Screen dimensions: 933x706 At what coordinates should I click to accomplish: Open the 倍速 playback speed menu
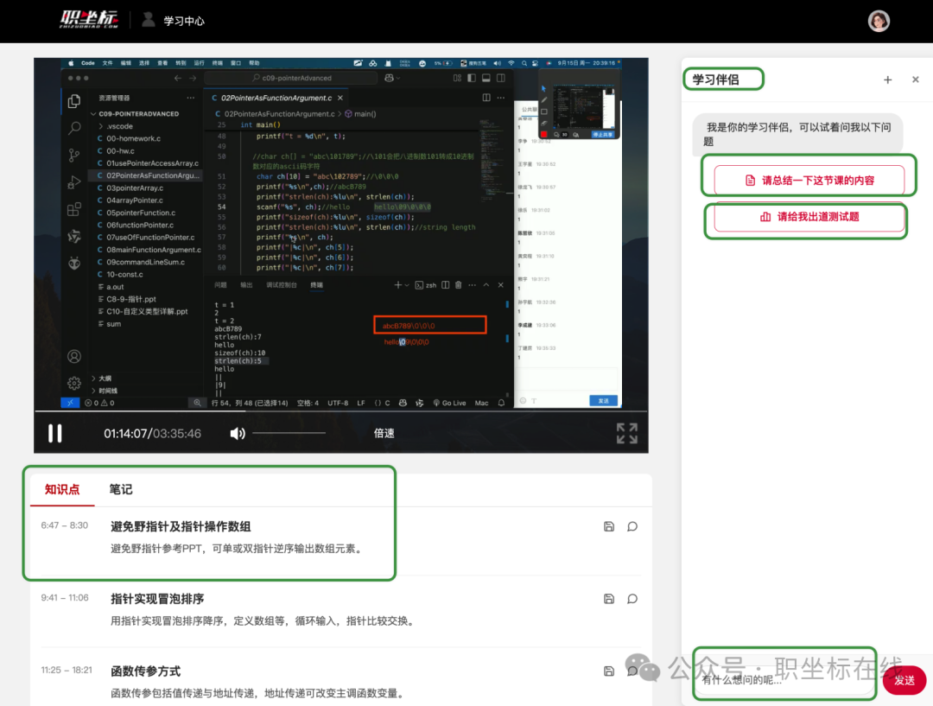click(384, 433)
